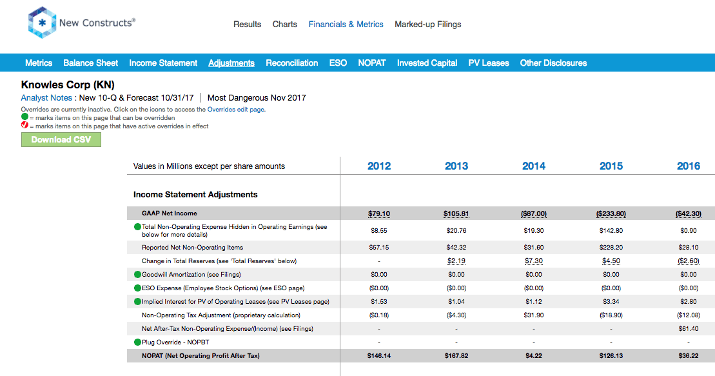Click 2016 NOPAT value $36.22
Viewport: 715px width, 376px height.
(688, 356)
